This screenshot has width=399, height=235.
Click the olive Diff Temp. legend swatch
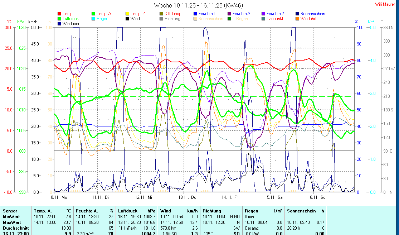161,14
